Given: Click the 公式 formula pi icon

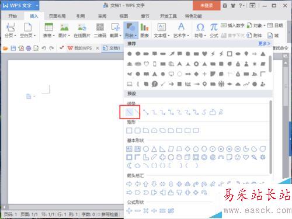Looking at the screenshot, I should [214, 30].
